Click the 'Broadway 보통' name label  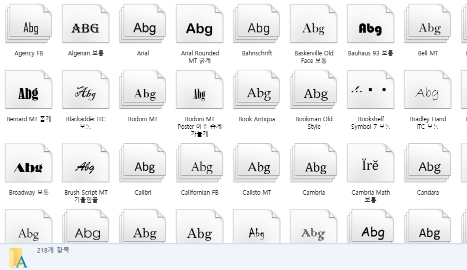coord(29,192)
